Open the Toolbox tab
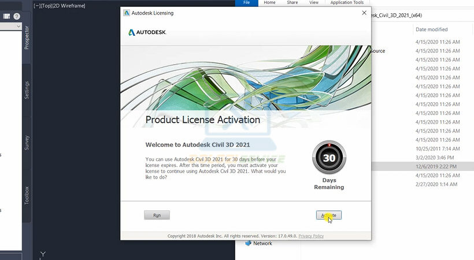The height and width of the screenshot is (260, 474). (27, 195)
